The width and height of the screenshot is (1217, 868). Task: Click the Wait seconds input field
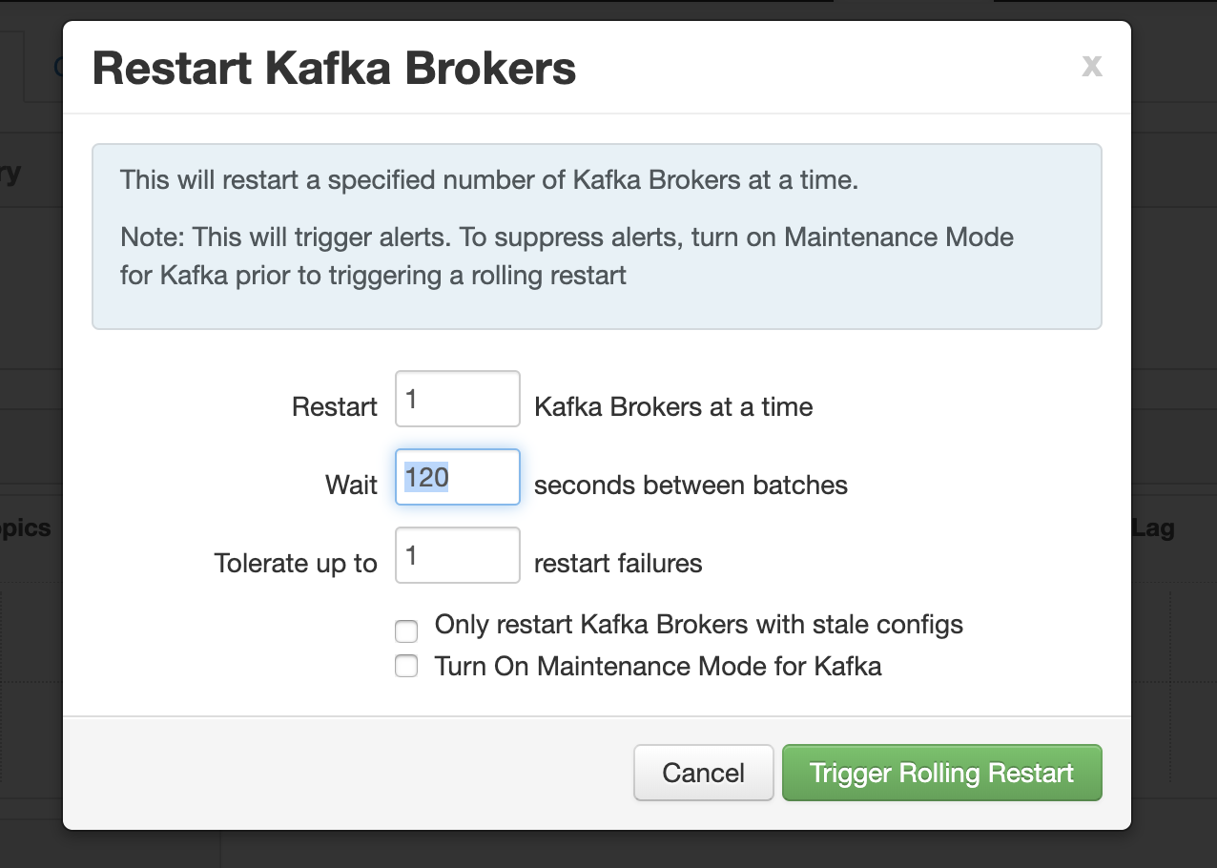[457, 477]
